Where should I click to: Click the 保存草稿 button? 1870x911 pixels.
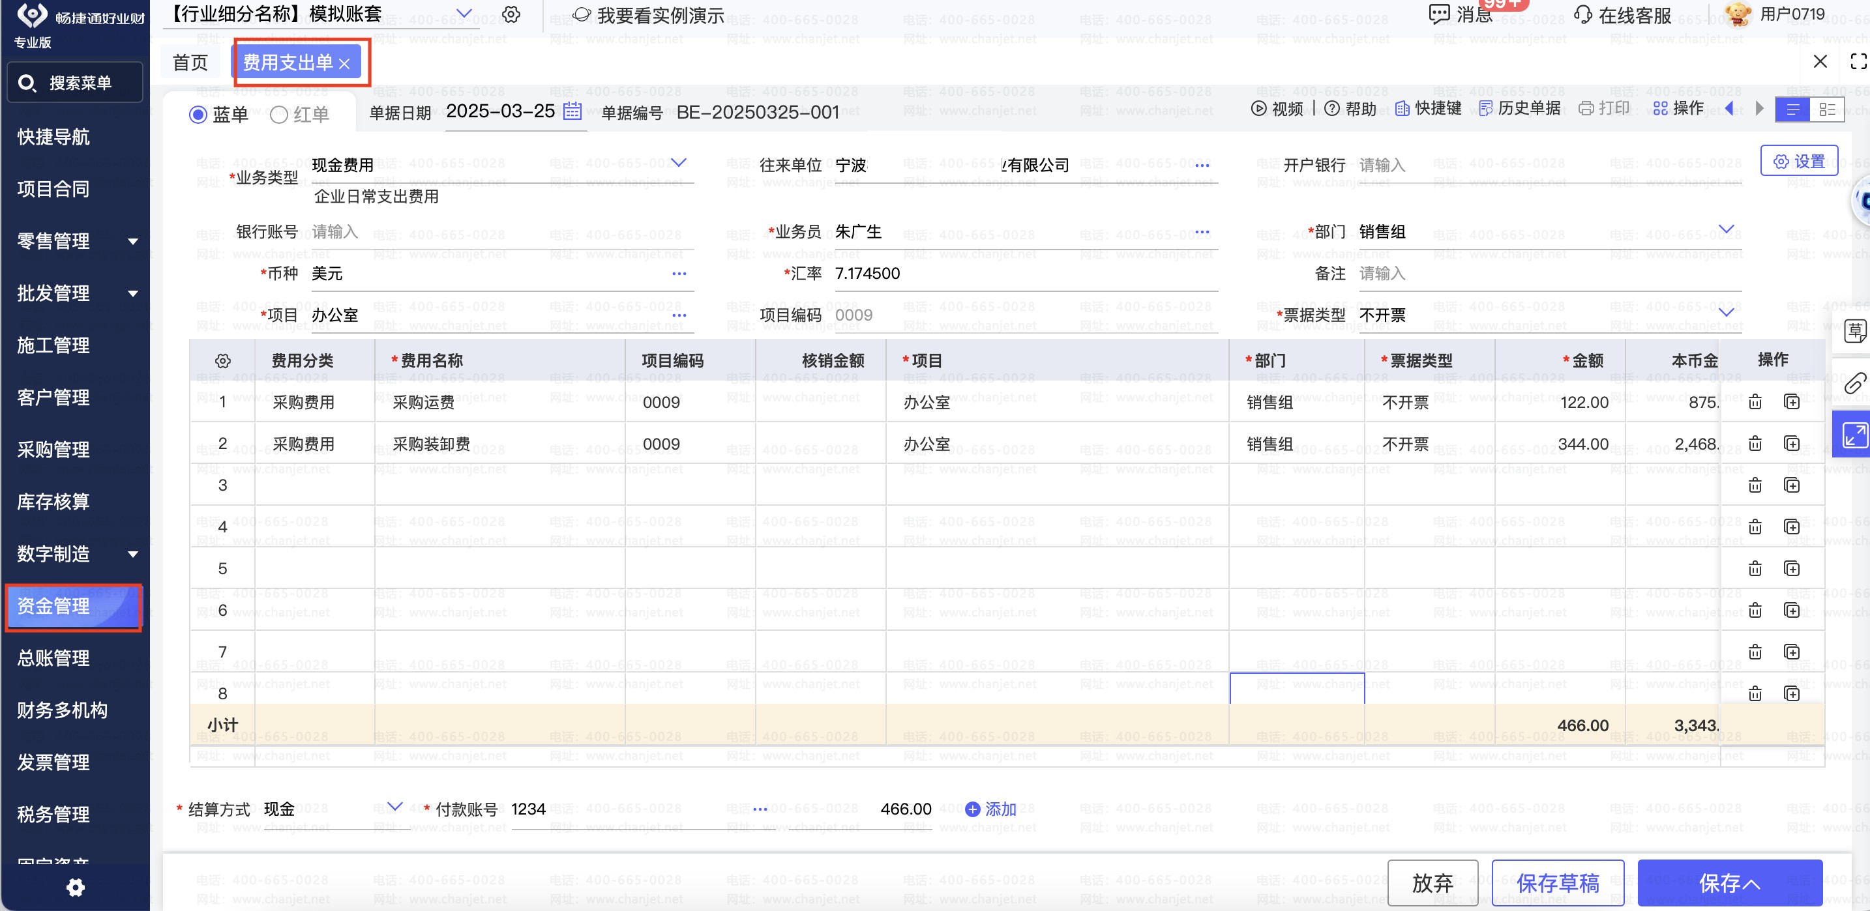point(1558,883)
